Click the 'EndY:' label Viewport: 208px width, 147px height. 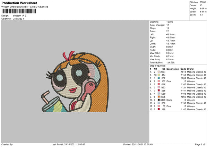pyautogui.click(x=153, y=50)
